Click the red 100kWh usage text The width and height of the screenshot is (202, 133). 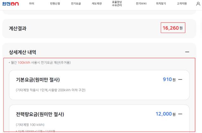24,62
